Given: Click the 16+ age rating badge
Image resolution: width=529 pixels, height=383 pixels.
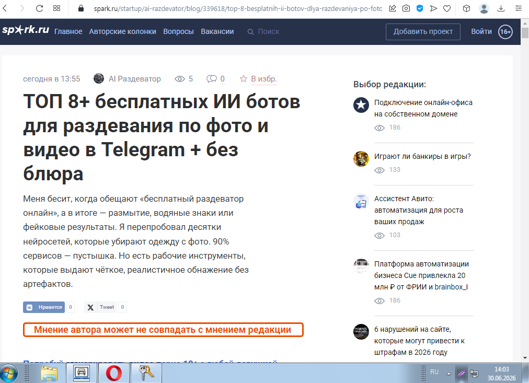Looking at the screenshot, I should [x=505, y=32].
